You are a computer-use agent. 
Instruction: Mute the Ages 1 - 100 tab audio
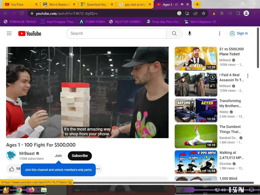tap(182, 4)
